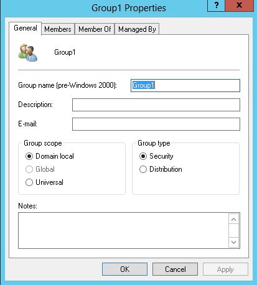
Task: Switch to the General tab
Action: pos(26,28)
